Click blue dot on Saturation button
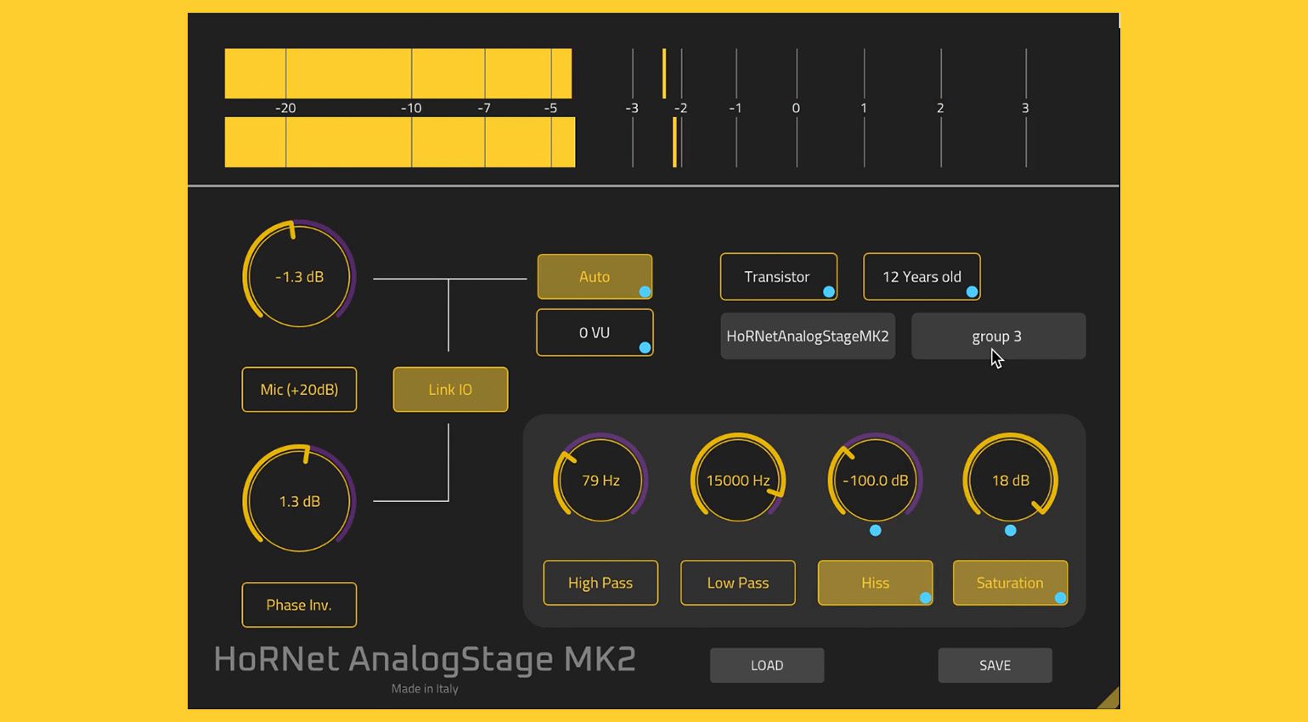The image size is (1308, 722). [x=1060, y=598]
